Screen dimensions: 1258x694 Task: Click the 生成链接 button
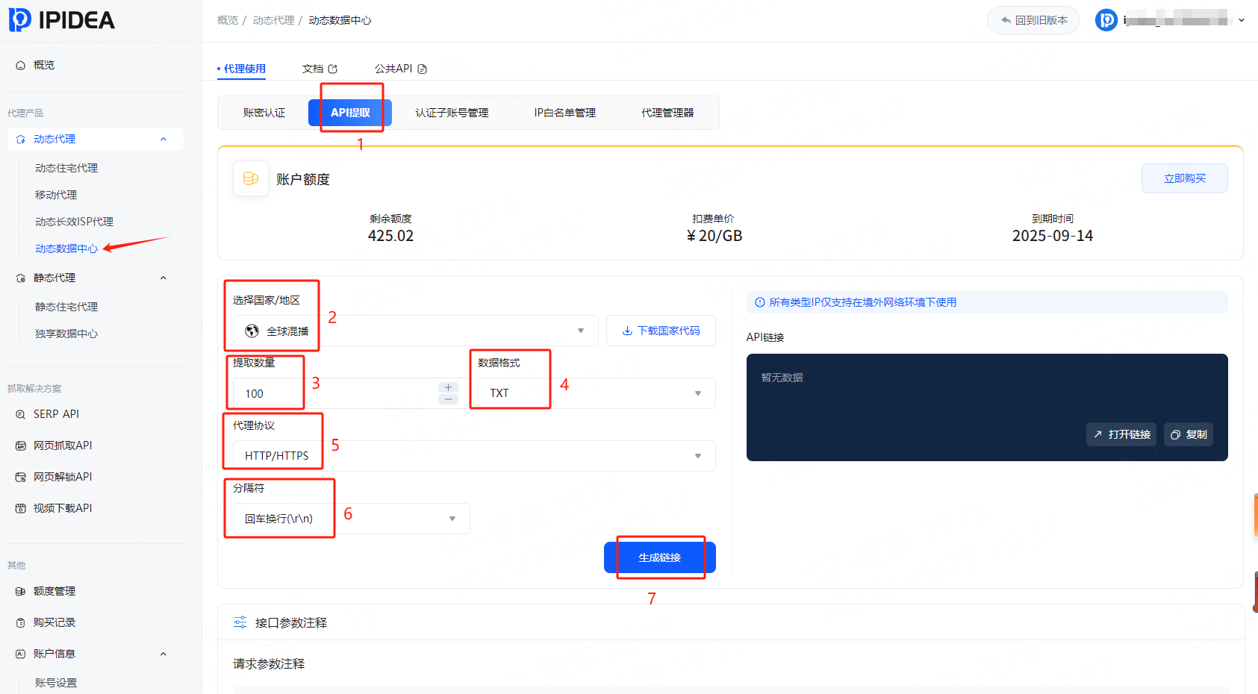pyautogui.click(x=659, y=557)
